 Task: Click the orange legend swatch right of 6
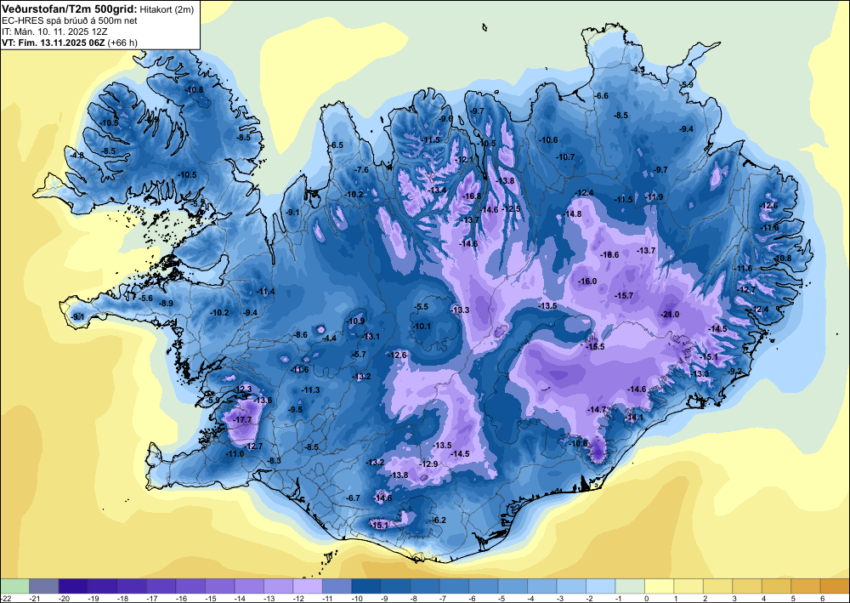click(x=835, y=586)
